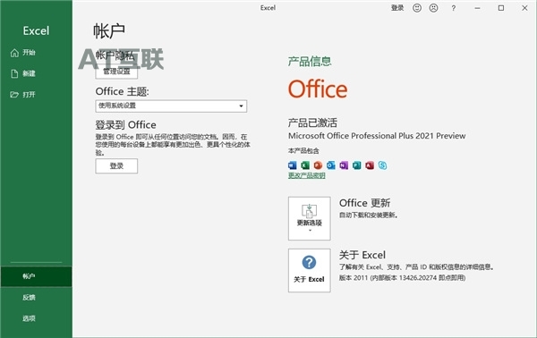Click the new document icon beside 新建
The image size is (537, 338).
point(14,73)
